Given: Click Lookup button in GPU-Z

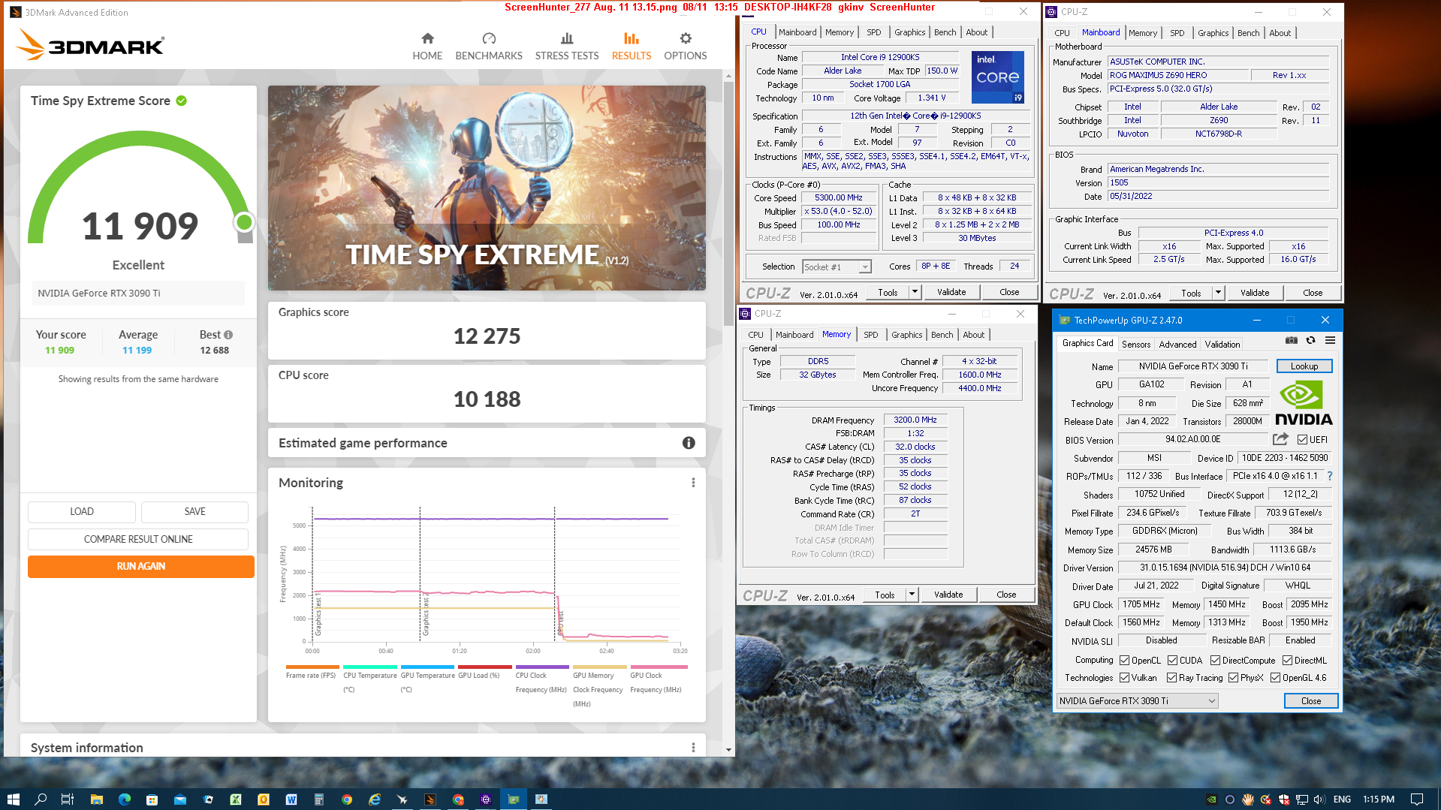Looking at the screenshot, I should coord(1304,366).
